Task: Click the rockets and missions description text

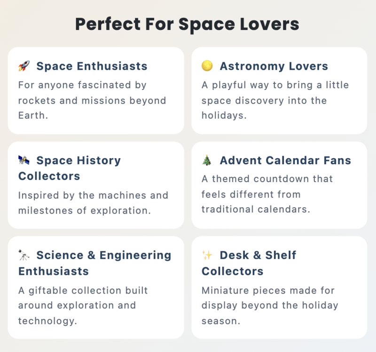Action: 92,100
